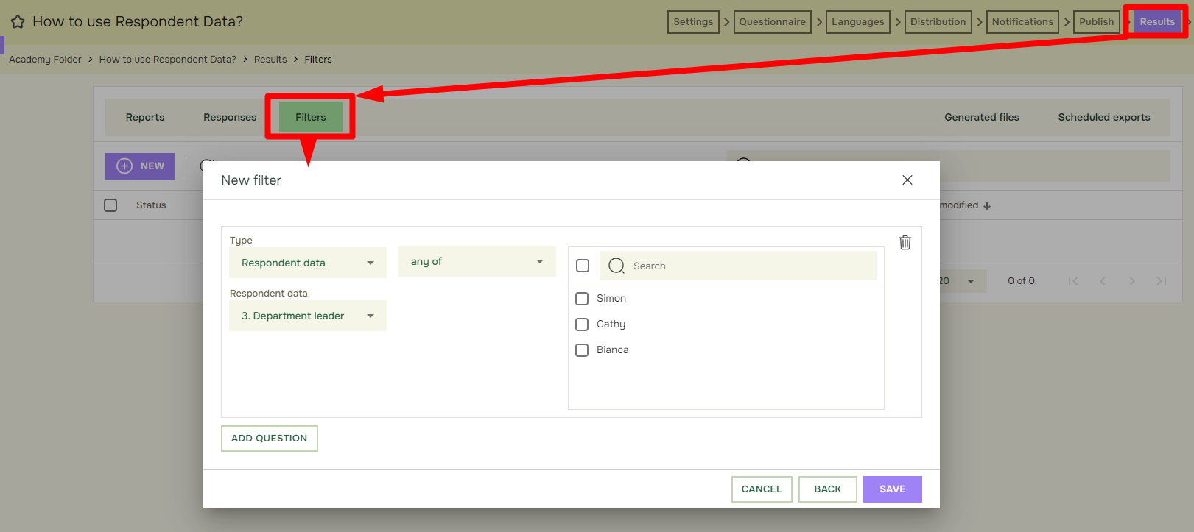Click the ADD QUESTION button
Image resolution: width=1194 pixels, height=532 pixels.
coord(270,439)
